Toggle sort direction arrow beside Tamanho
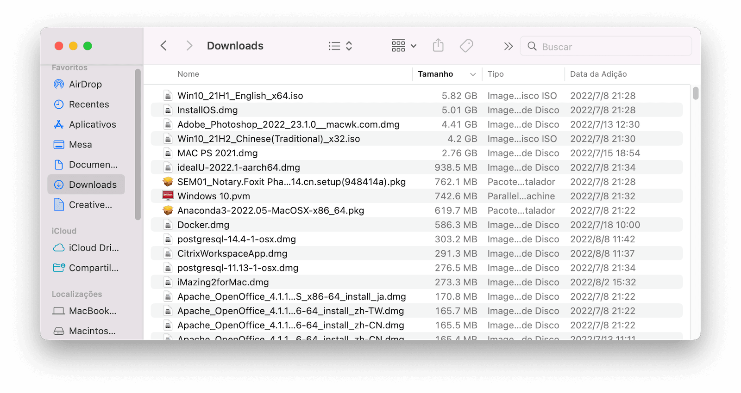Screen dimensions: 741x393 [x=473, y=74]
